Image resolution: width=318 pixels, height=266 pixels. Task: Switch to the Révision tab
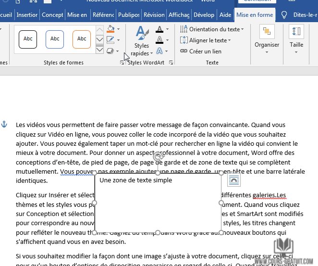pos(154,15)
